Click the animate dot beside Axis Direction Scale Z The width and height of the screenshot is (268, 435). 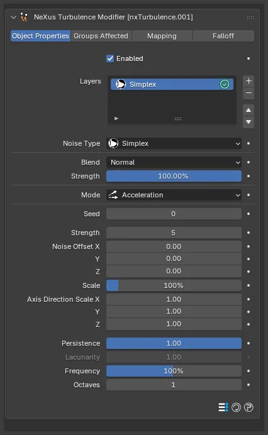pos(248,324)
